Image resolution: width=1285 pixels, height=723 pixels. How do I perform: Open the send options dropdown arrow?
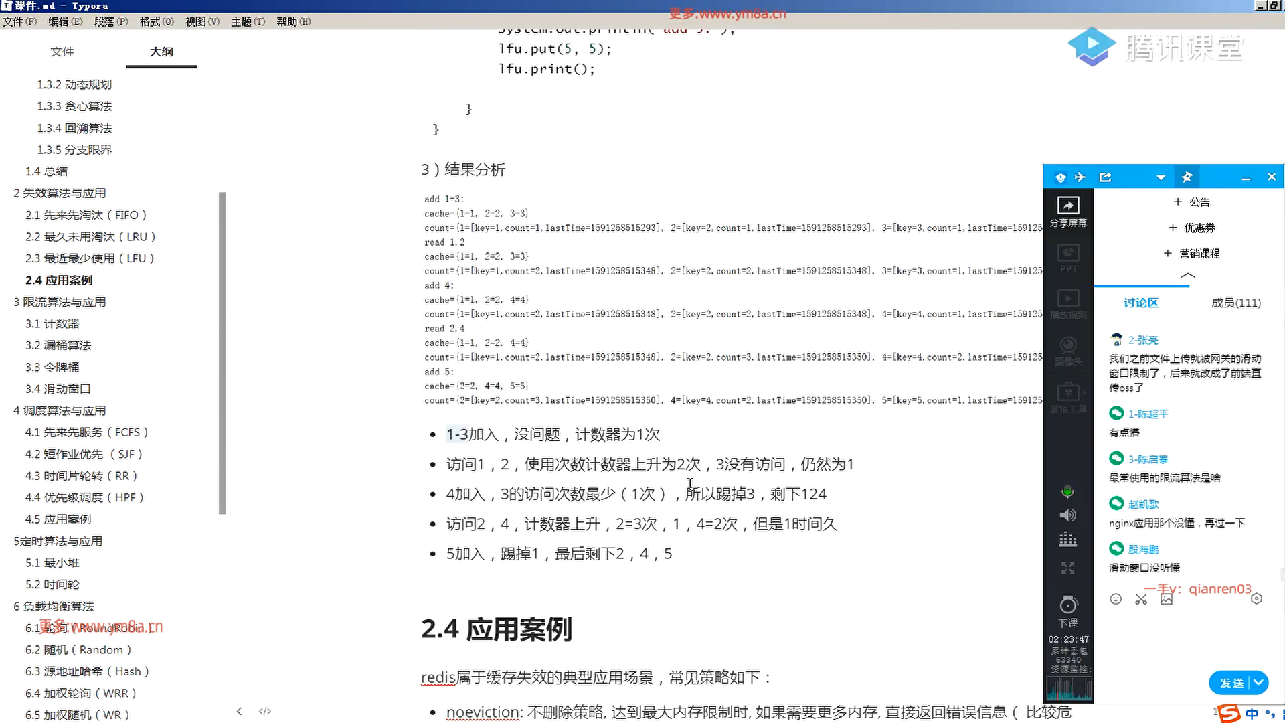tap(1258, 682)
